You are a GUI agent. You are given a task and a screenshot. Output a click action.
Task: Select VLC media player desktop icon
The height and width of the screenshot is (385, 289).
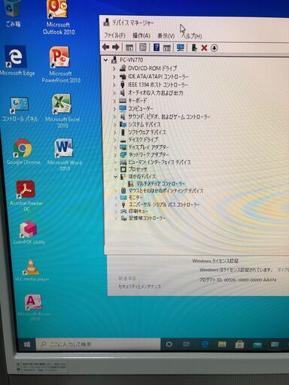pyautogui.click(x=32, y=270)
